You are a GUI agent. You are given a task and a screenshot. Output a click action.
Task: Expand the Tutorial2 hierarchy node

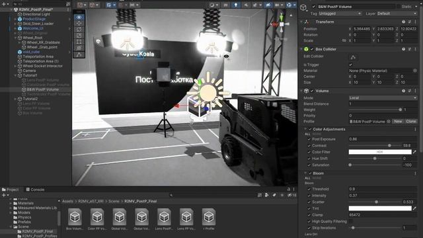(x=15, y=99)
